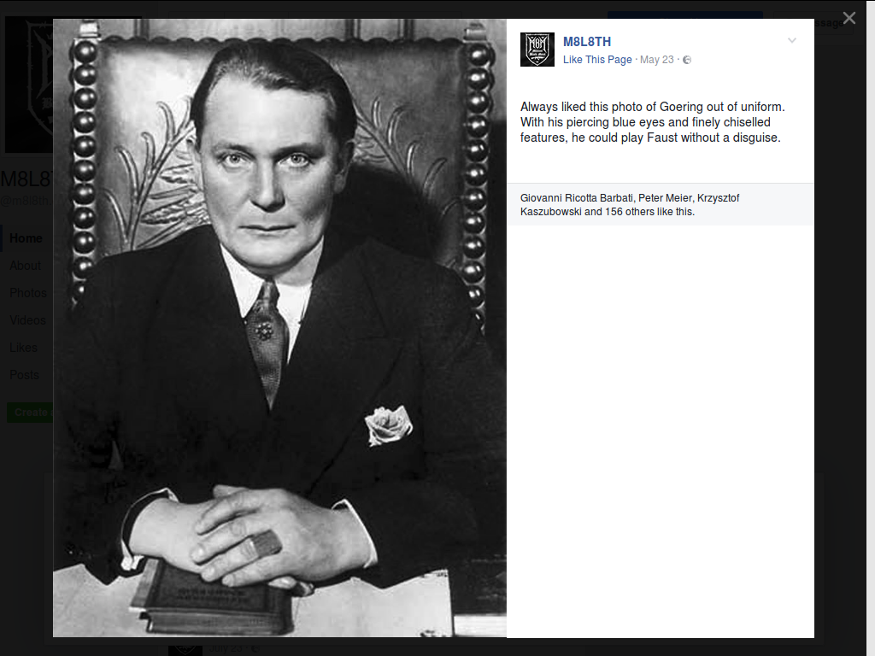Open Likes in the page sidebar
Image resolution: width=875 pixels, height=656 pixels.
(x=23, y=348)
